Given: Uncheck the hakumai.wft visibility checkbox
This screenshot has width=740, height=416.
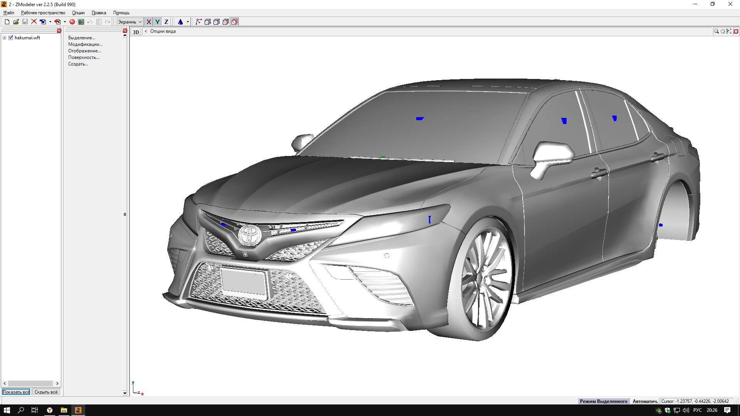Looking at the screenshot, I should pyautogui.click(x=11, y=38).
